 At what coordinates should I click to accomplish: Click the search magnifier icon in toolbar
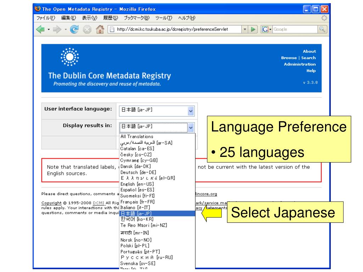click(322, 29)
